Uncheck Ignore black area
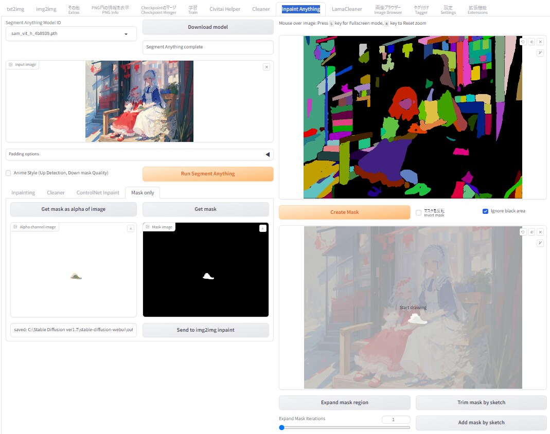 click(485, 211)
